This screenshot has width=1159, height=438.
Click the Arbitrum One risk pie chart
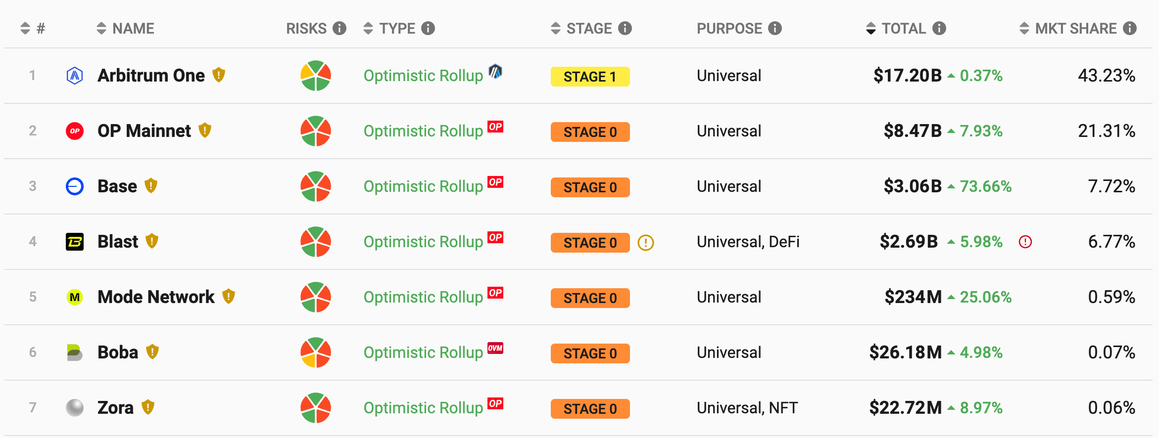316,76
